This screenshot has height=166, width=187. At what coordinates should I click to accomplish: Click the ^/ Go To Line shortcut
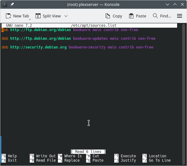pos(156,160)
